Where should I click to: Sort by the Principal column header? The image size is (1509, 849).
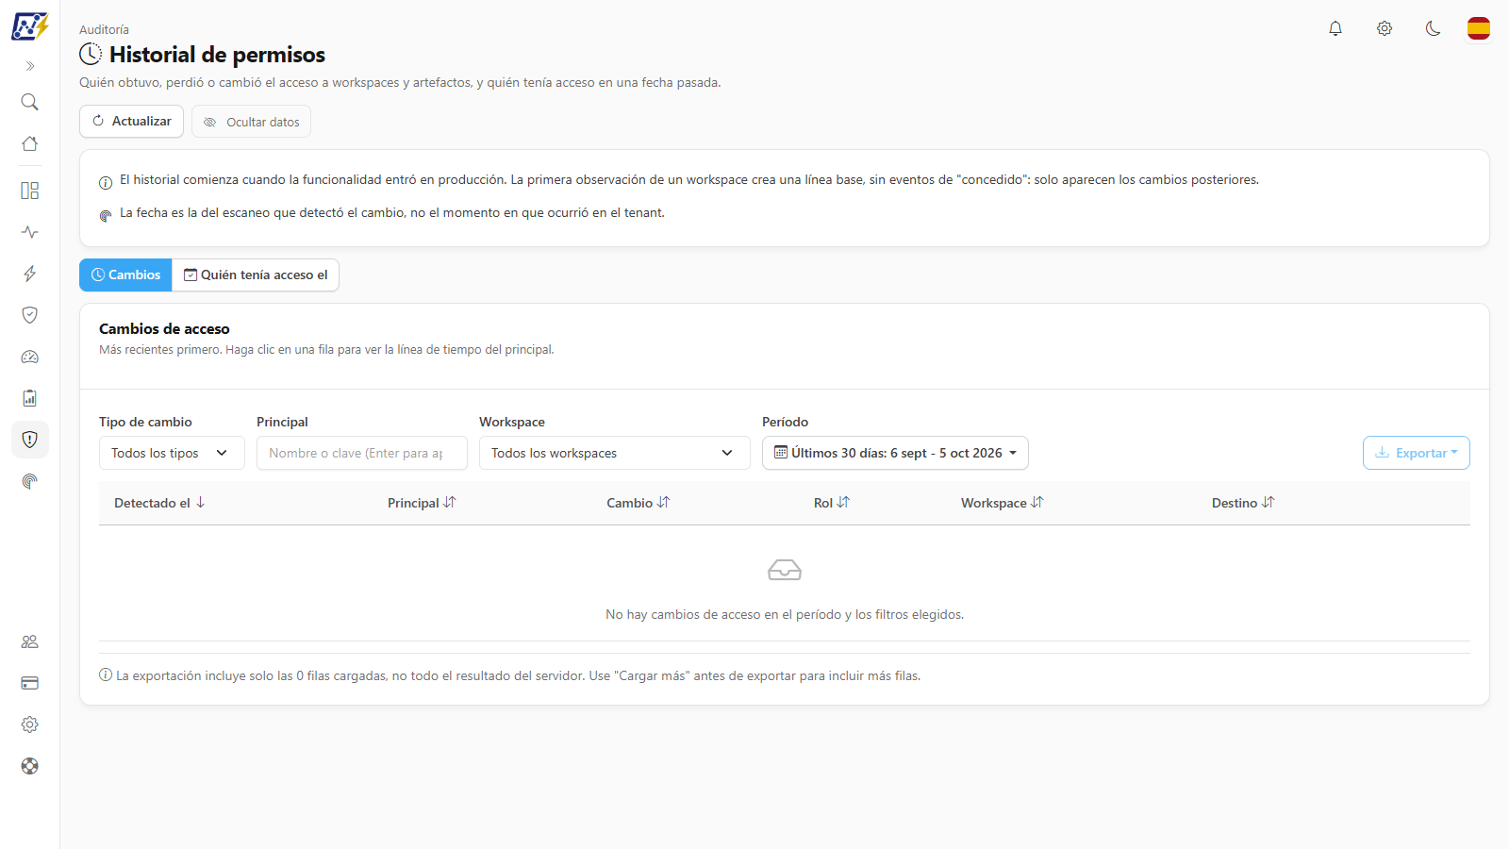pyautogui.click(x=422, y=503)
